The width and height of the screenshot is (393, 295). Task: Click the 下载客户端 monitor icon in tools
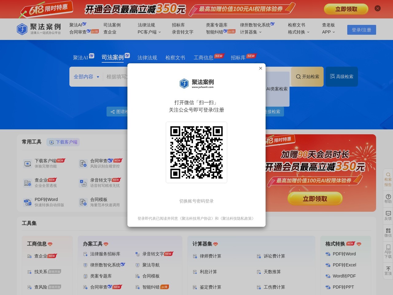point(28,163)
